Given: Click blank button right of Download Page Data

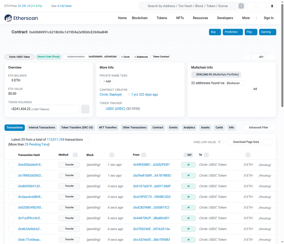Looking at the screenshot, I should [x=267, y=142].
